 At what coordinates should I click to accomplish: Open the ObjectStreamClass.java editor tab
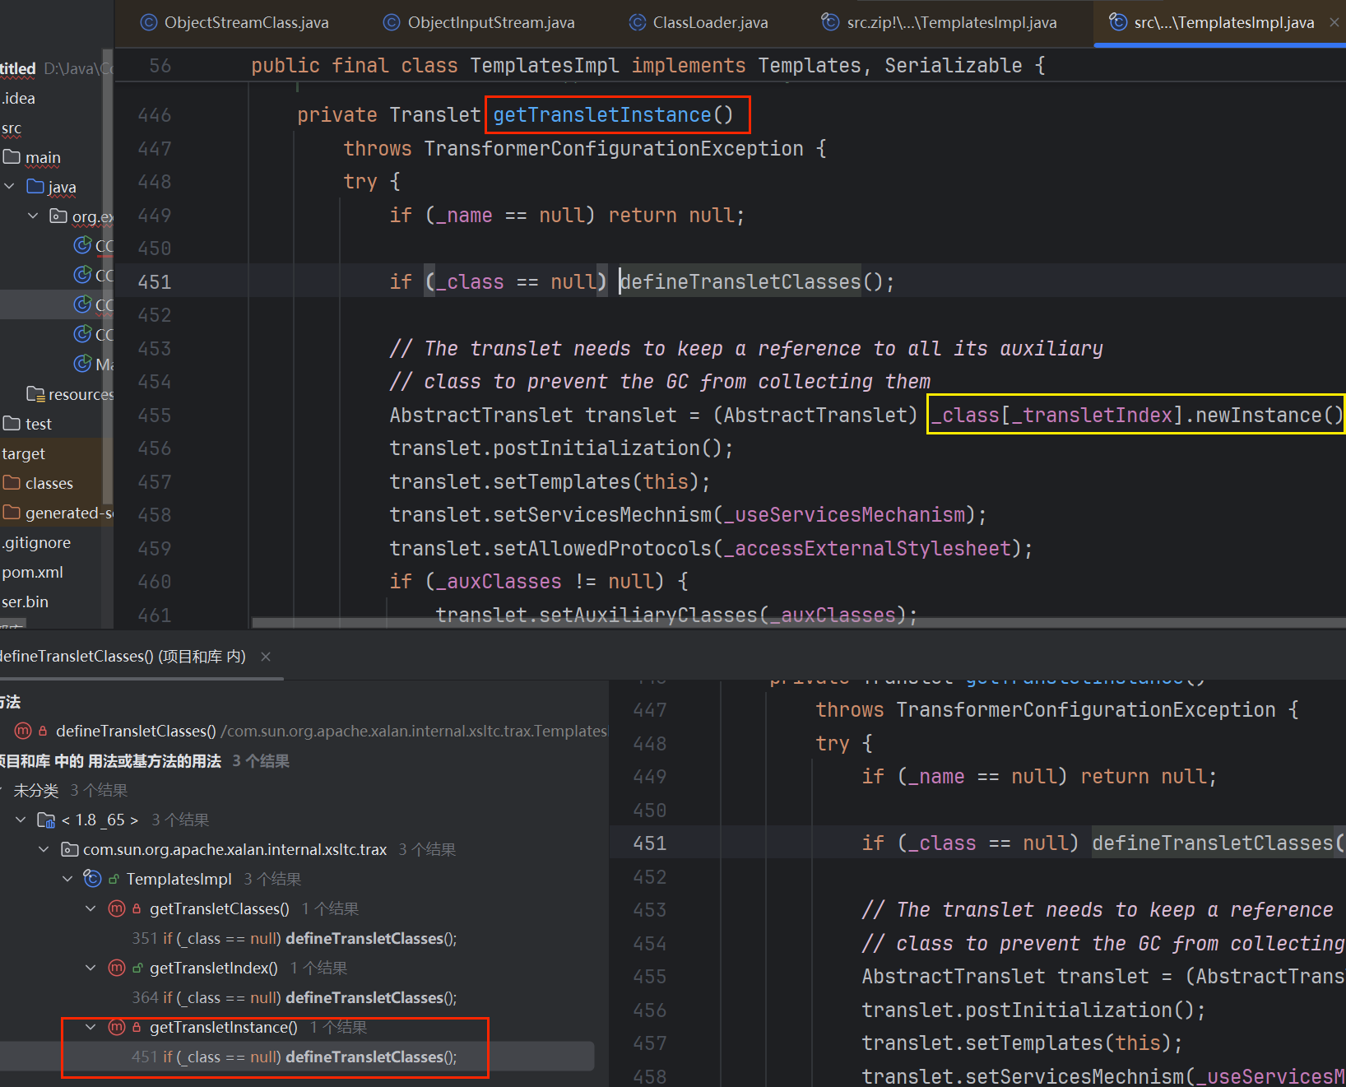pyautogui.click(x=246, y=23)
